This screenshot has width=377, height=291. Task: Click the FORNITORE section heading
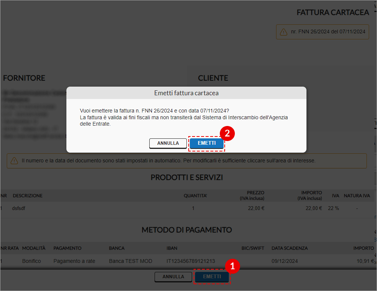pos(24,78)
